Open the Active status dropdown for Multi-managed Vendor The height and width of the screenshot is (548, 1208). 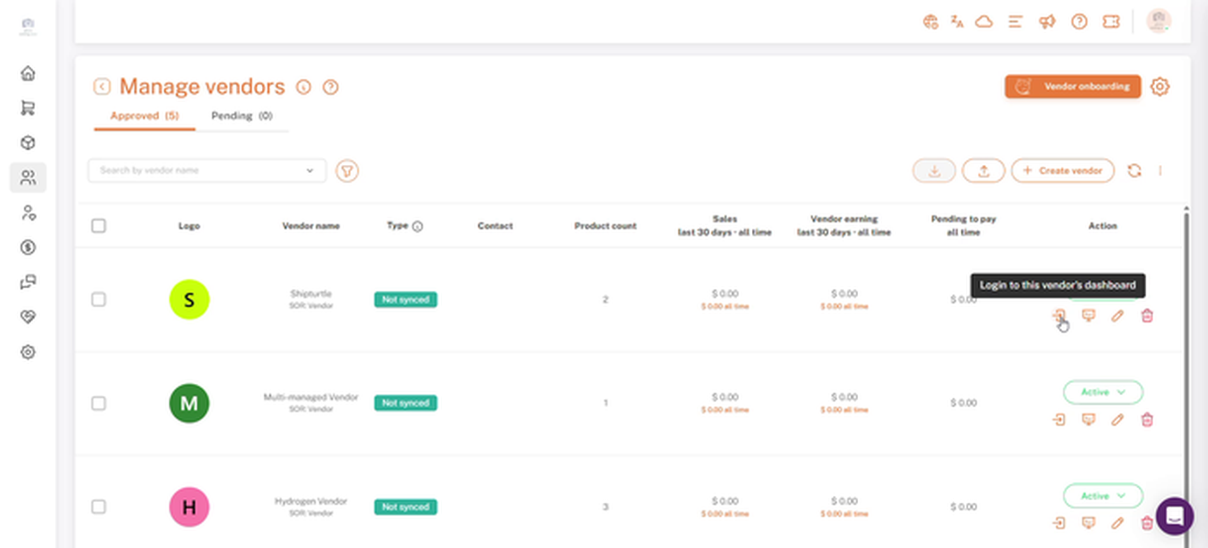1103,392
